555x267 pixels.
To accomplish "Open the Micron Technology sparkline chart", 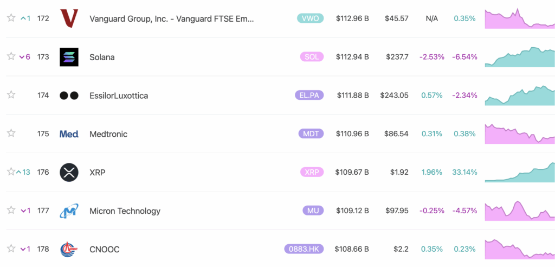I will [520, 211].
